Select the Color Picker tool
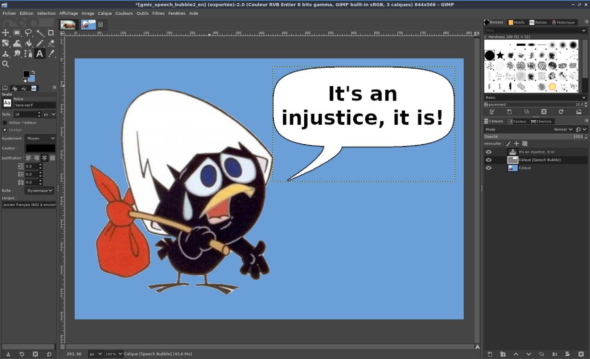This screenshot has width=590, height=359. tap(51, 54)
